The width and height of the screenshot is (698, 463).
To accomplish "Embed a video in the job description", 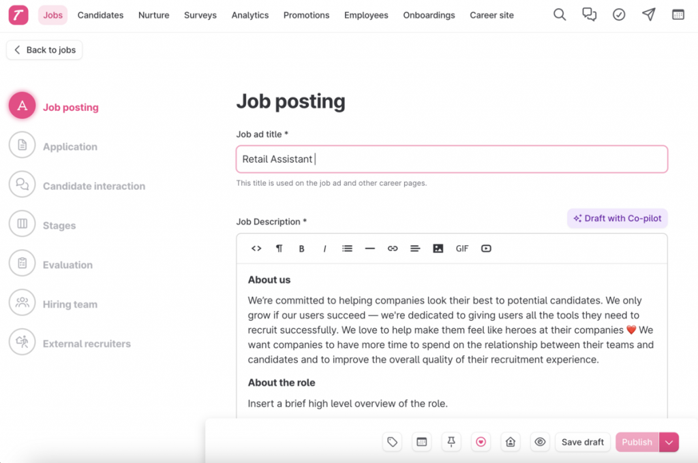I will [486, 249].
